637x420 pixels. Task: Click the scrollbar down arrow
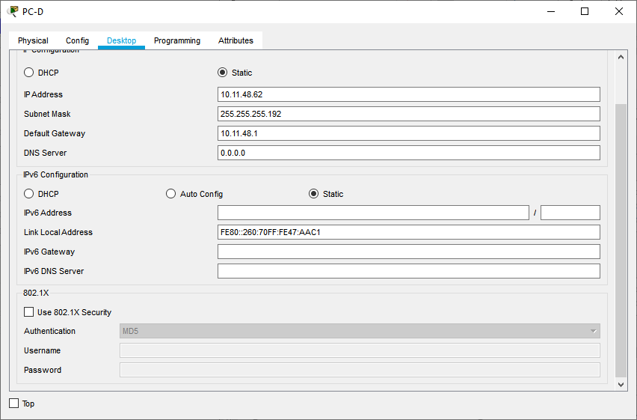tap(621, 384)
